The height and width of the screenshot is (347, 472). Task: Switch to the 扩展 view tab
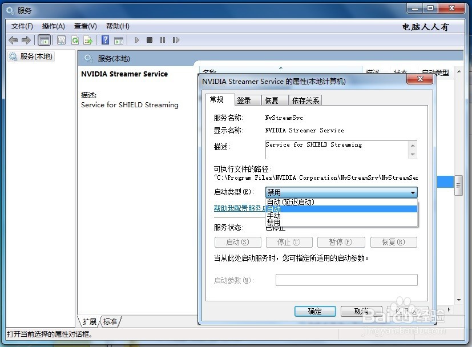90,322
